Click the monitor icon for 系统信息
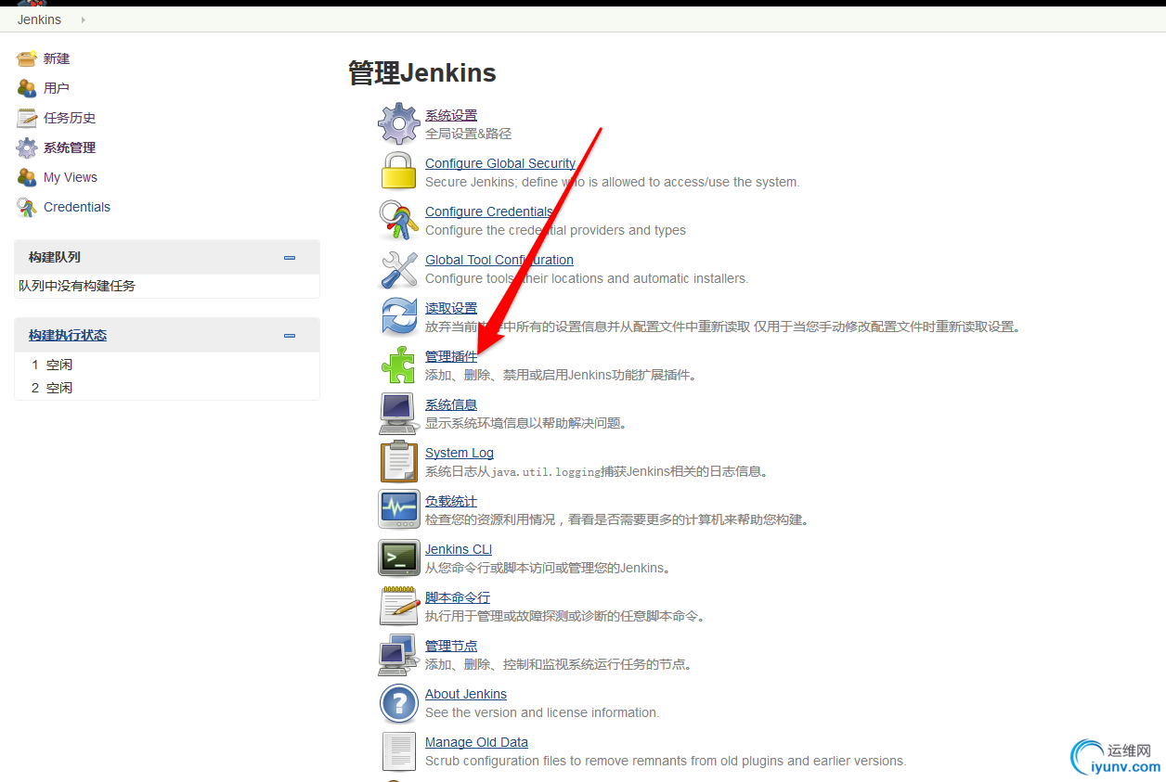This screenshot has height=782, width=1166. coord(399,413)
